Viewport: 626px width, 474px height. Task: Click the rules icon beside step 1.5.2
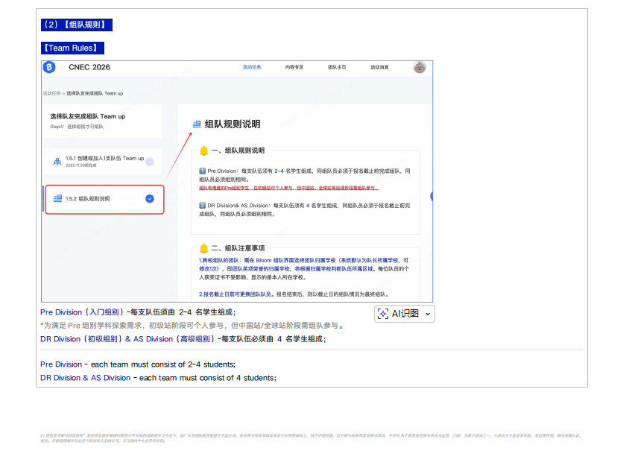(x=57, y=199)
